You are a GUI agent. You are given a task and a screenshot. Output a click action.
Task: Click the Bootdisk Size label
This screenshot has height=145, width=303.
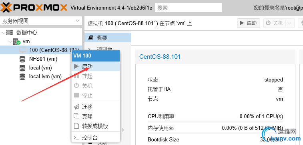tap(163, 139)
